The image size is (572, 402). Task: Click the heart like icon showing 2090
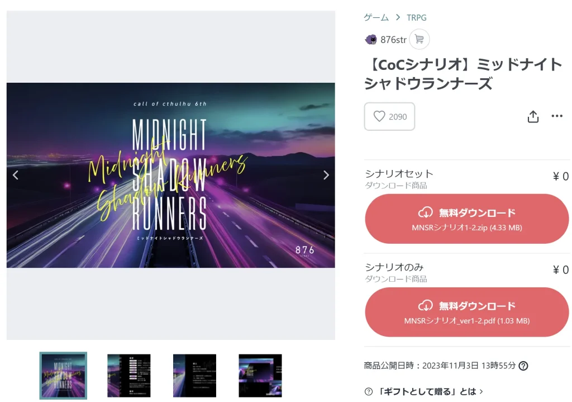(379, 116)
